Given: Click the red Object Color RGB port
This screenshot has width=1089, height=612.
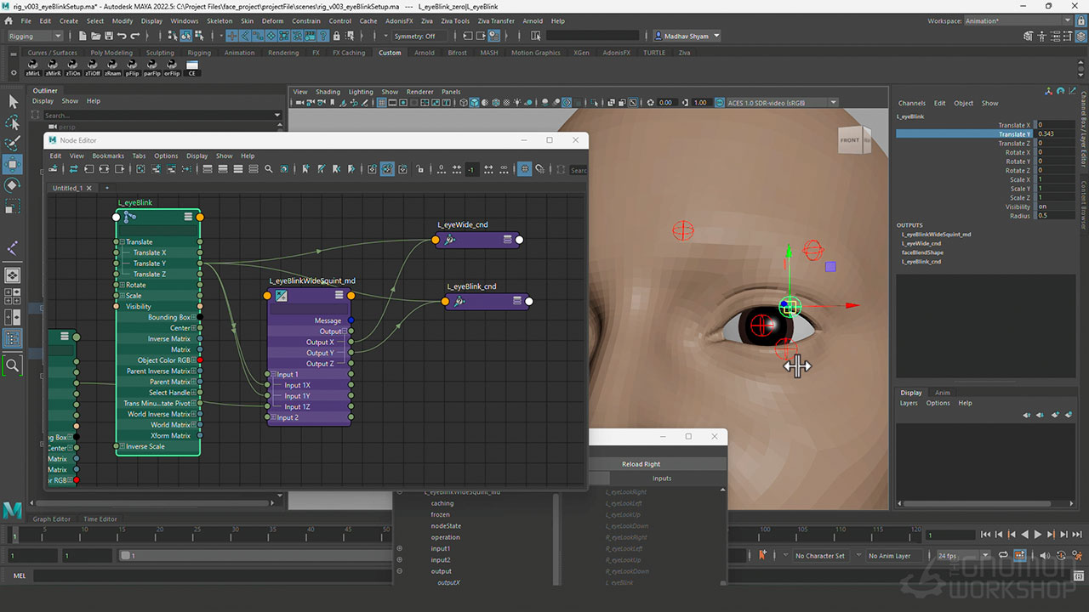Looking at the screenshot, I should 200,360.
